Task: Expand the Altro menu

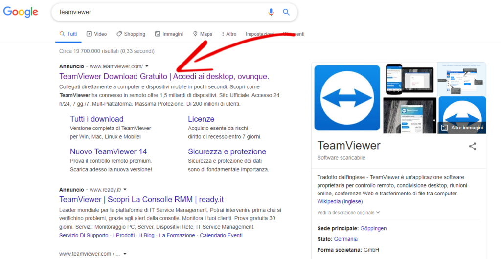Action: [229, 34]
